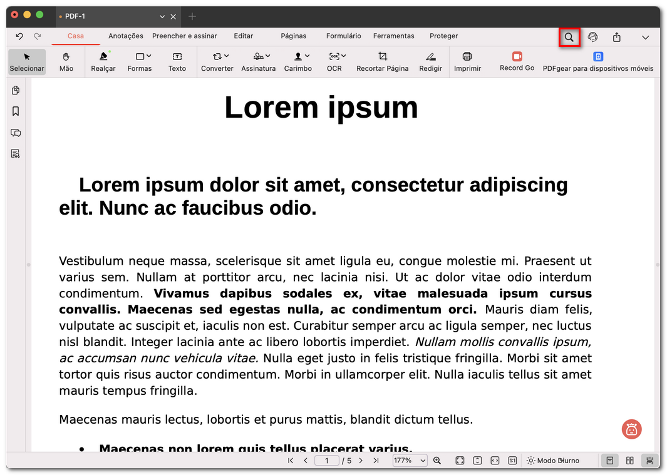The image size is (667, 475).
Task: Click inside the page number field
Action: (326, 460)
